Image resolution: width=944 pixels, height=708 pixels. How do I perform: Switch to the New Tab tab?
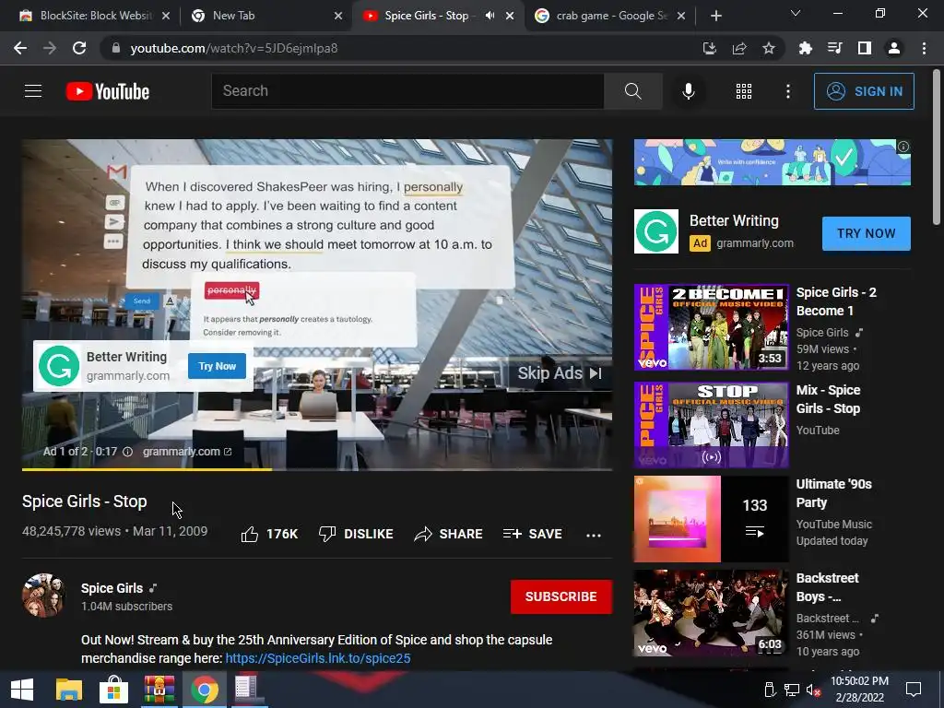point(265,16)
